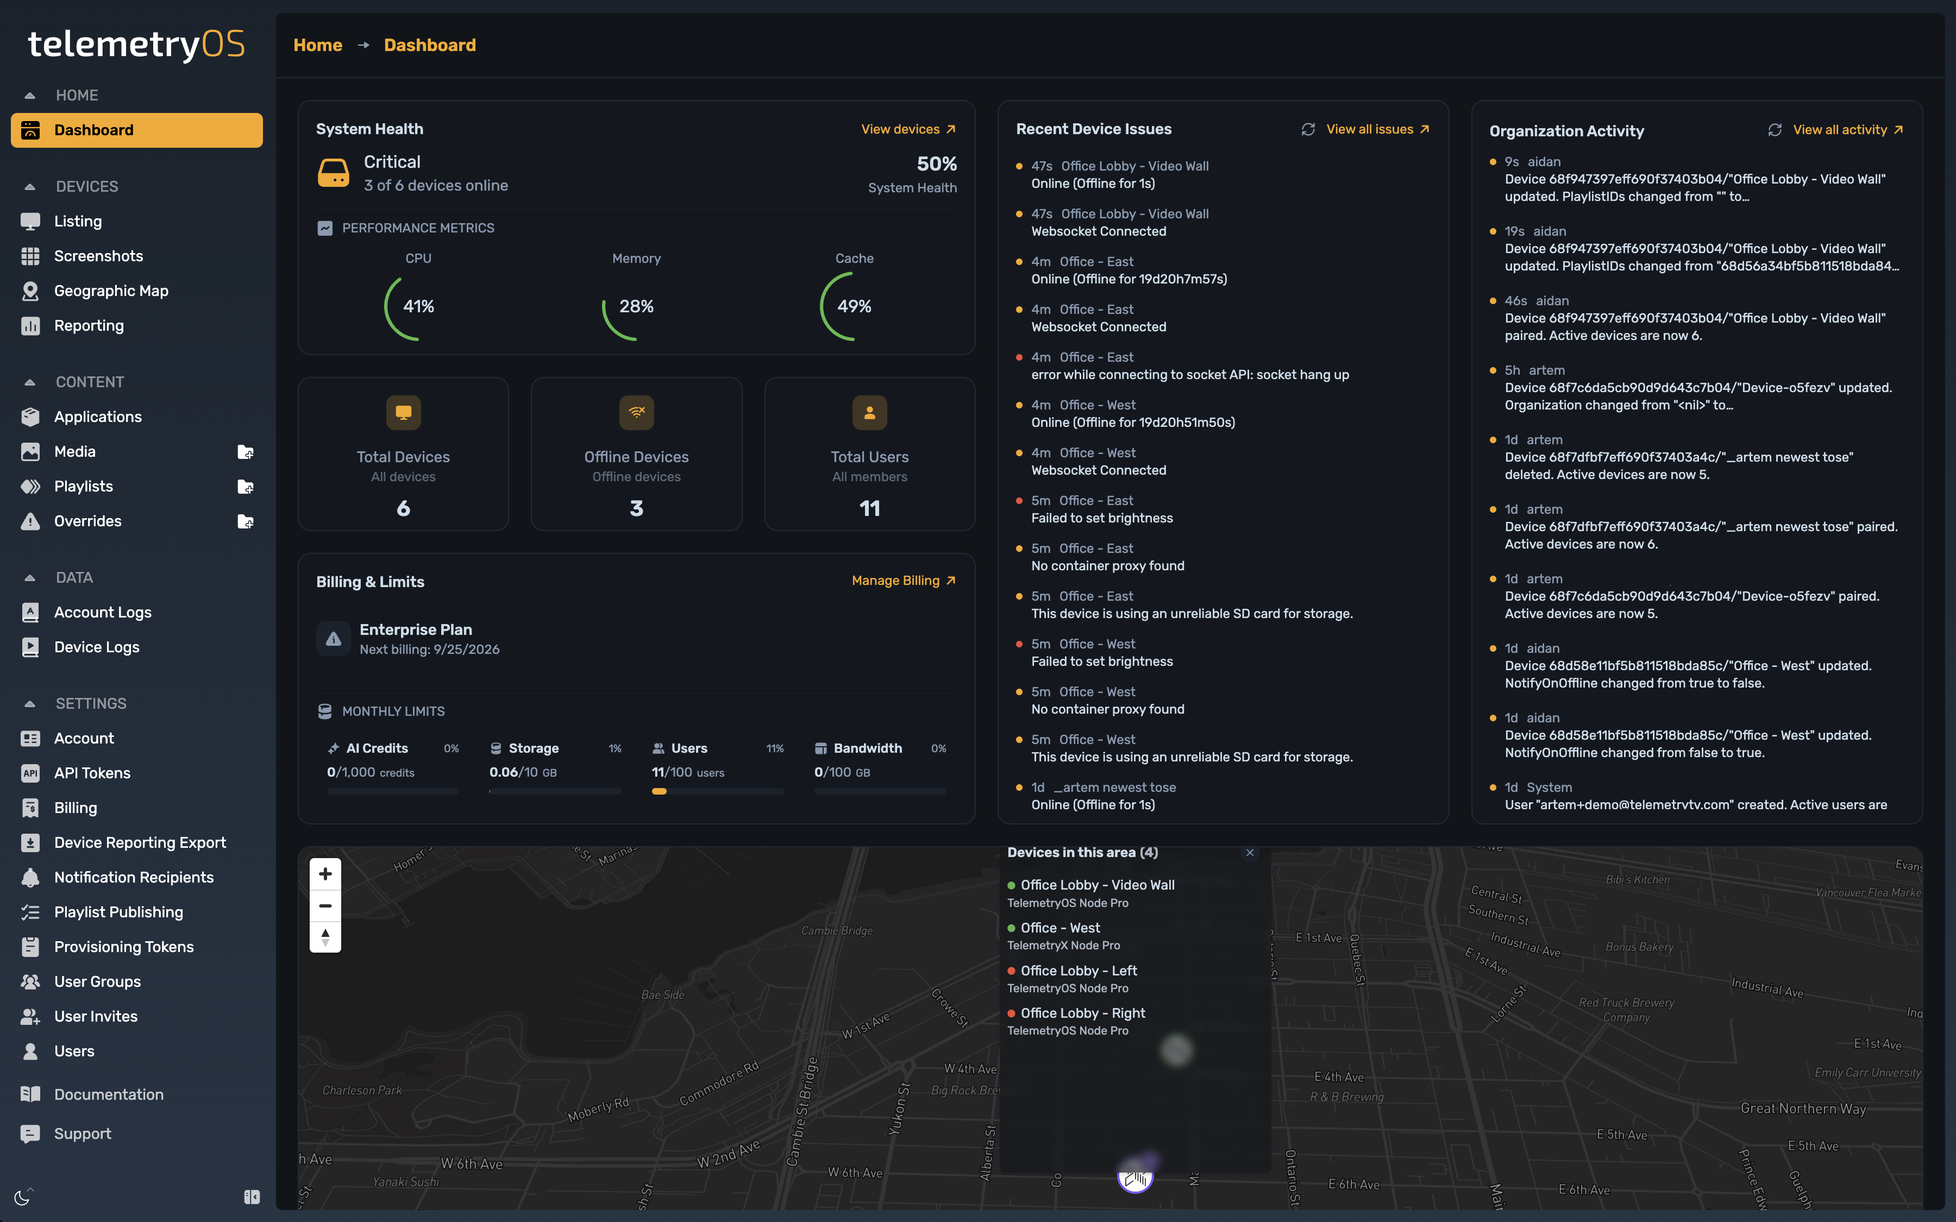Collapse the sidebar using the panel icon
The image size is (1956, 1222).
(252, 1197)
